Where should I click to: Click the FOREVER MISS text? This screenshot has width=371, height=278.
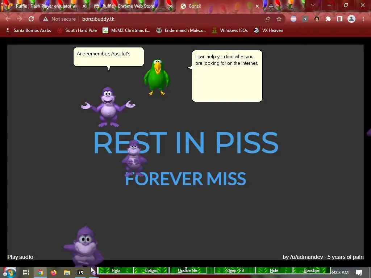[x=186, y=179]
